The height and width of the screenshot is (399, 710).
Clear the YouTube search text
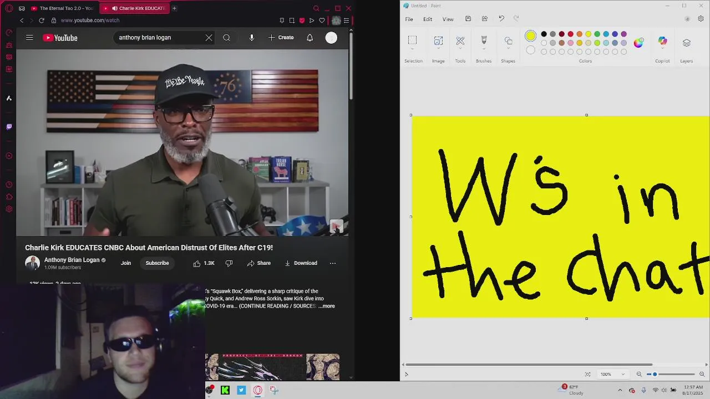[x=209, y=38]
